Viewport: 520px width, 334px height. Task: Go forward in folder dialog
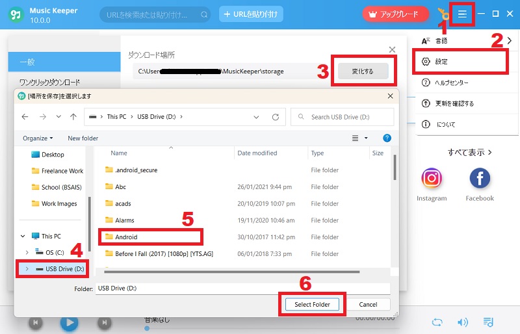(x=43, y=117)
